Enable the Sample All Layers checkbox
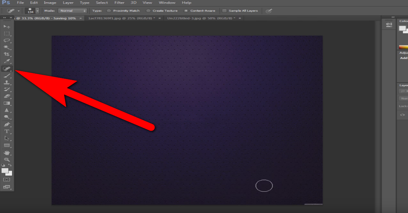 (x=224, y=11)
